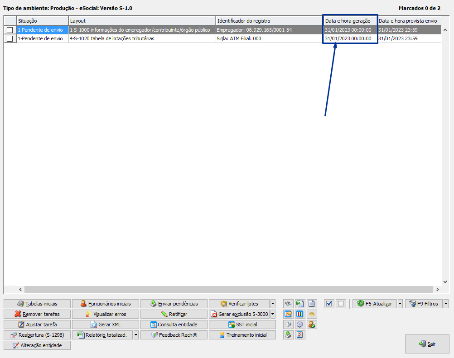
Task: Click 'Empregador: 08.929.165/0001-54' cell
Action: (x=269, y=30)
